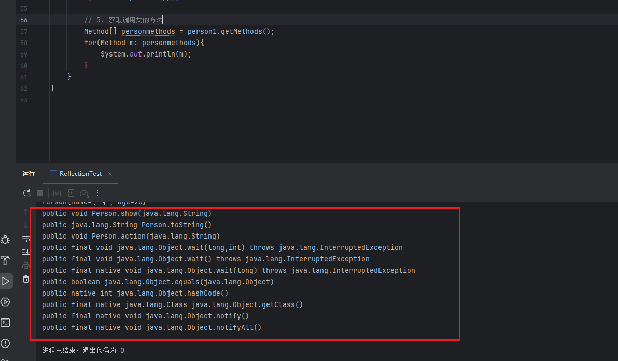618x361 pixels.
Task: Toggle soft-wrap in the console
Action: click(x=26, y=239)
